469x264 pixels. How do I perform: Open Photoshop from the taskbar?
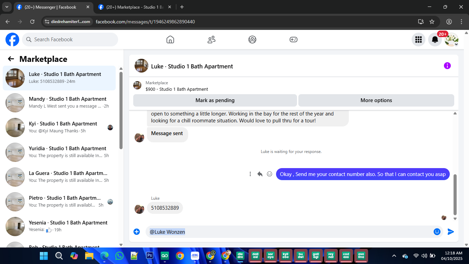150,256
